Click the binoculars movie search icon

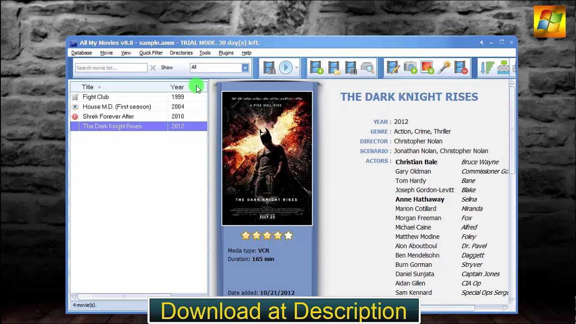click(x=269, y=67)
